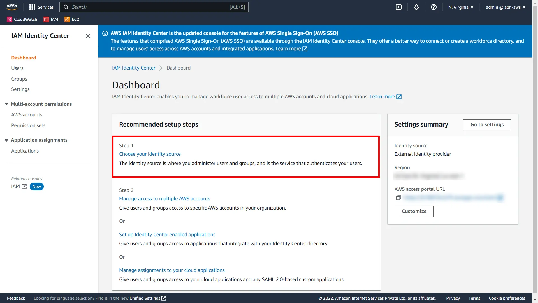Click the AWS logo to go home
Screen dimensions: 538x303
tap(11, 7)
